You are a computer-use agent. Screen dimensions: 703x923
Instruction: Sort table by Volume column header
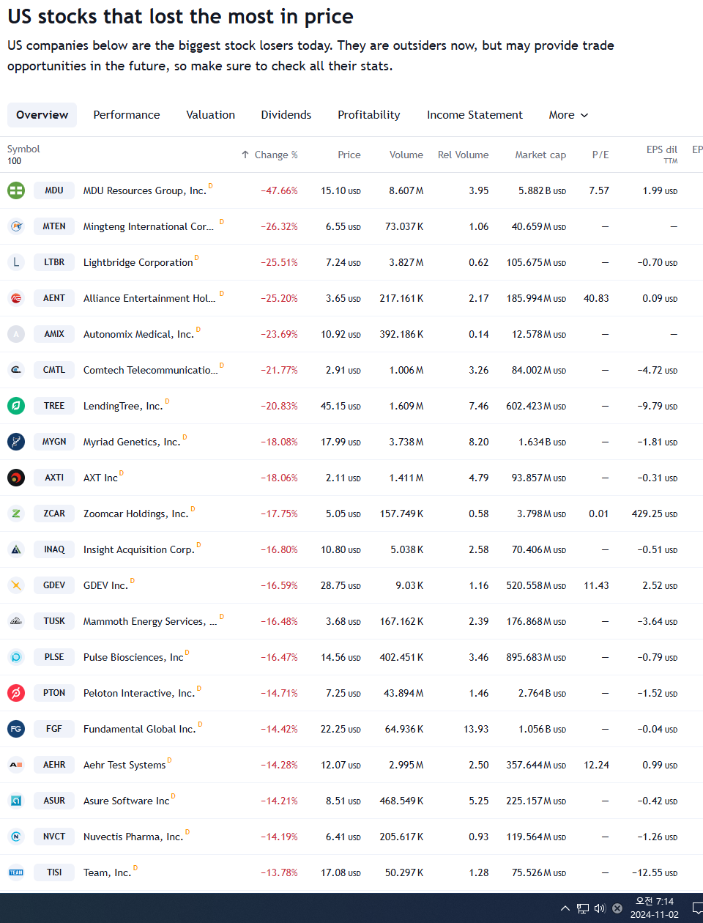click(406, 155)
